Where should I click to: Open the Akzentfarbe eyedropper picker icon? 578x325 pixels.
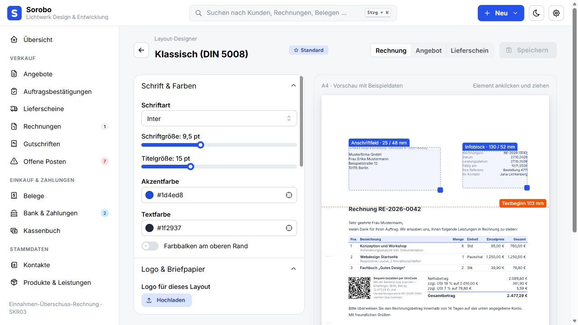[289, 195]
